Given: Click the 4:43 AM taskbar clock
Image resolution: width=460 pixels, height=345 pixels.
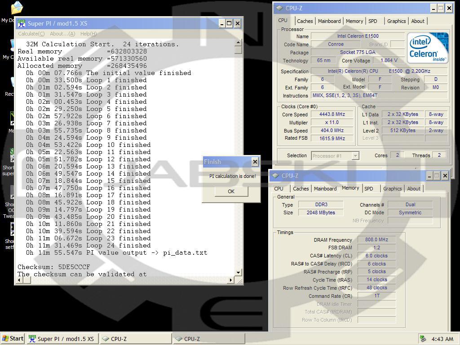Looking at the screenshot, I should coord(442,339).
